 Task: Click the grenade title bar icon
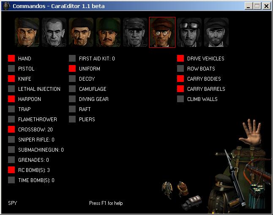[6, 6]
